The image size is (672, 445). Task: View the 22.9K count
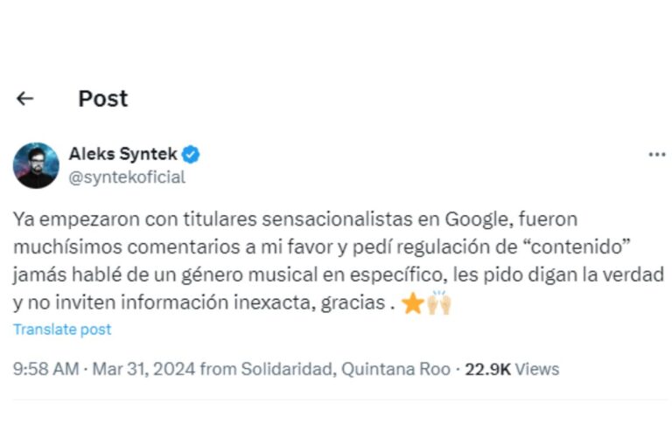pos(487,369)
